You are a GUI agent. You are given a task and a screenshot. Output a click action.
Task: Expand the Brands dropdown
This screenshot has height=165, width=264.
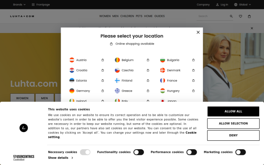tap(19, 4)
